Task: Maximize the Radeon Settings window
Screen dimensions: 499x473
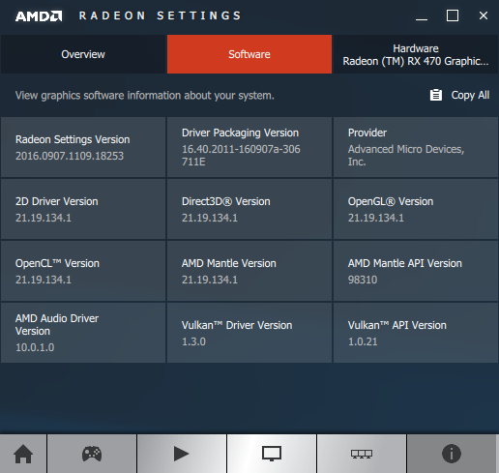Action: point(453,15)
